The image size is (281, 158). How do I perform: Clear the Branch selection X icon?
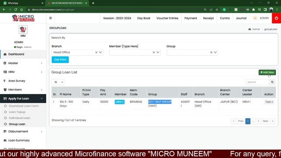[x=96, y=52]
